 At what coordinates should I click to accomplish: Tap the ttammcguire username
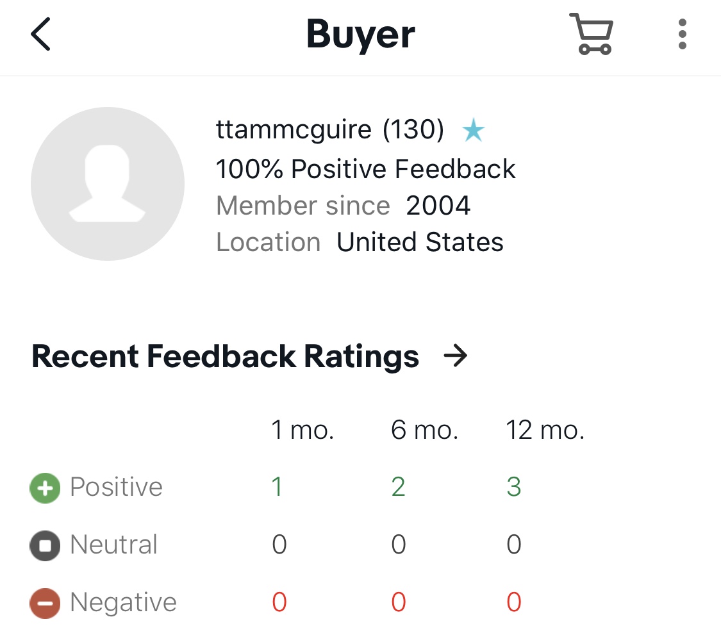[x=294, y=130]
